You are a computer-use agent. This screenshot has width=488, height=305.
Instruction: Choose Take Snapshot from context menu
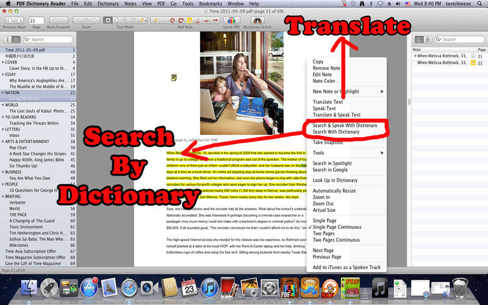pyautogui.click(x=328, y=142)
